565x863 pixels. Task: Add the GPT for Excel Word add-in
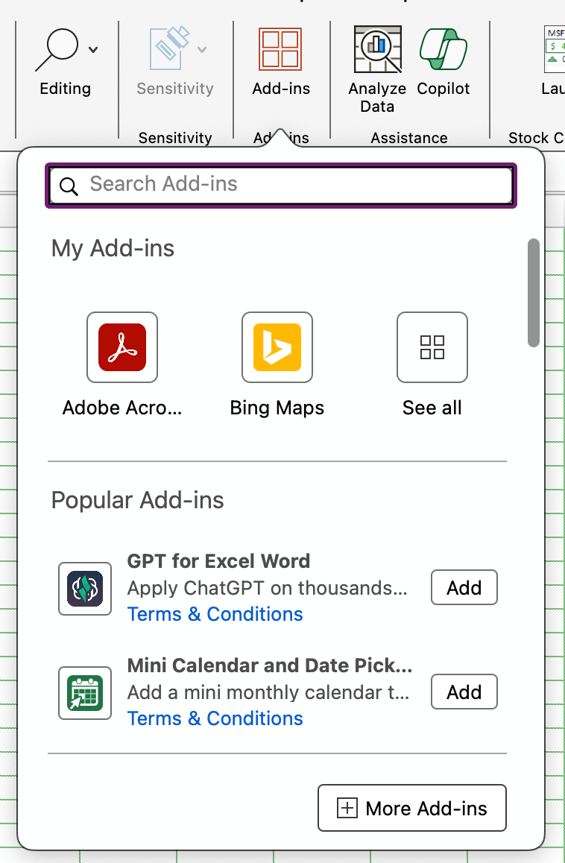(x=464, y=588)
